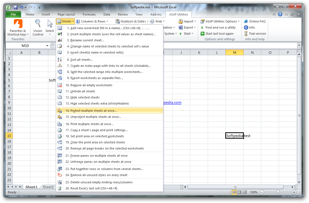Click the Select All corner button
This screenshot has width=309, height=203.
point(9,52)
